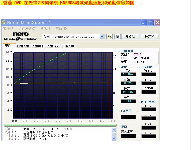This screenshot has width=191, height=150.
Task: Open the 运行测试(R) menu
Action: (x=27, y=29)
